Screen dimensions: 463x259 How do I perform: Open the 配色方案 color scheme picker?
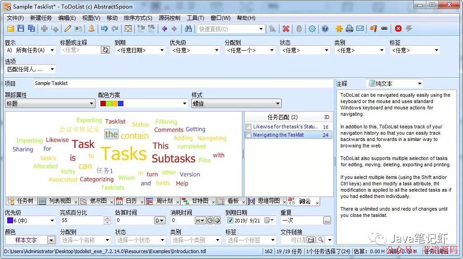(143, 104)
